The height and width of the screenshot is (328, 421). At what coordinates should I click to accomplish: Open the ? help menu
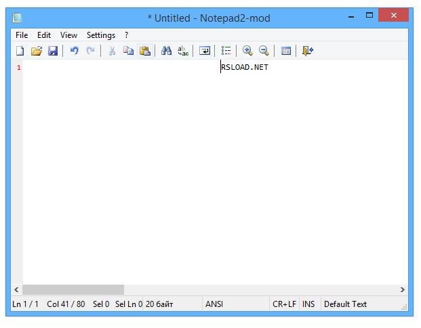[x=127, y=35]
